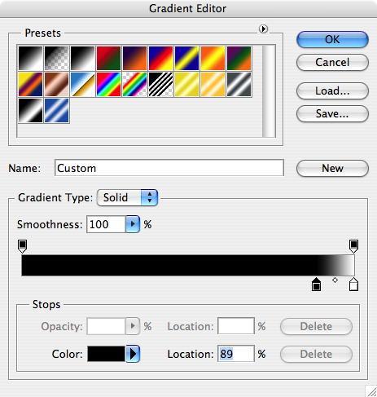Image resolution: width=377 pixels, height=397 pixels.
Task: Open the Gradient Type dropdown
Action: [127, 197]
